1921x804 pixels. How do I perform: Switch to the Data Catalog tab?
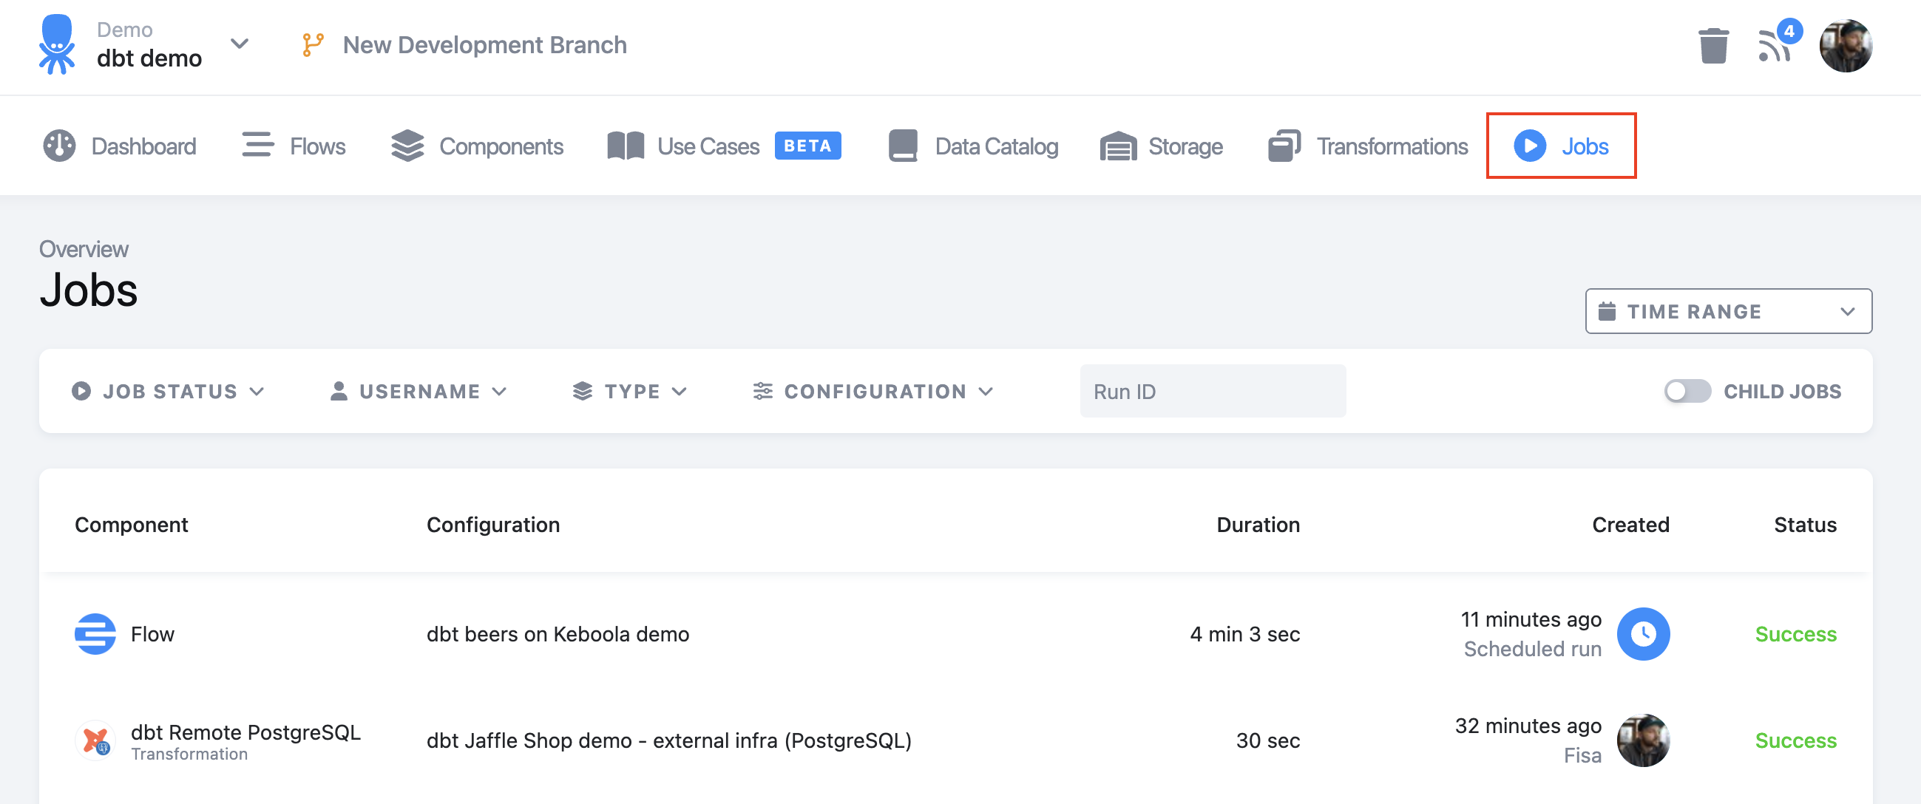pyautogui.click(x=973, y=146)
